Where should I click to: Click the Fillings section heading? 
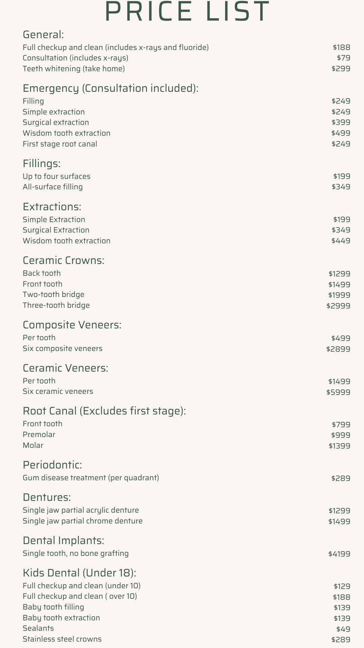(x=41, y=164)
